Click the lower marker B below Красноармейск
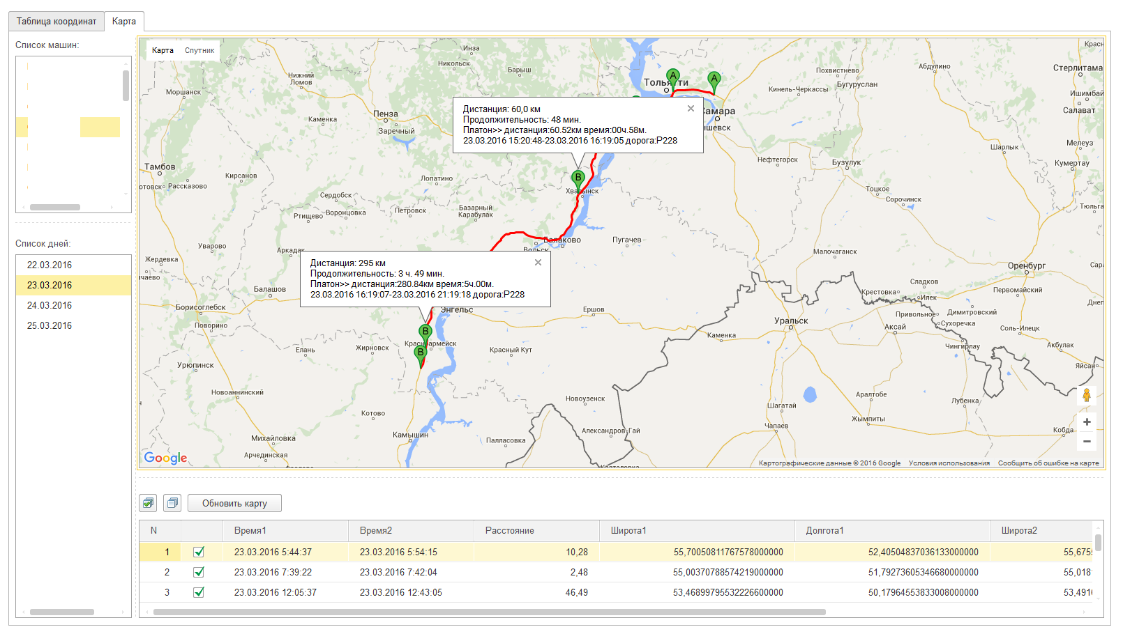Screen dimensions: 1123x634 [420, 355]
